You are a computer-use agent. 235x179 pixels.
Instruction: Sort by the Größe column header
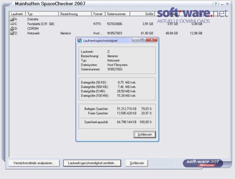pyautogui.click(x=142, y=14)
